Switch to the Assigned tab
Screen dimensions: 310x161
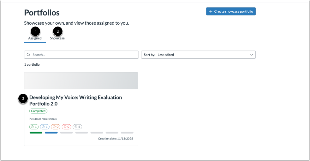click(35, 38)
